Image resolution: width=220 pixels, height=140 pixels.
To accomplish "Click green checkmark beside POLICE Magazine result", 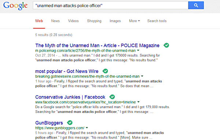I will coord(166,45).
